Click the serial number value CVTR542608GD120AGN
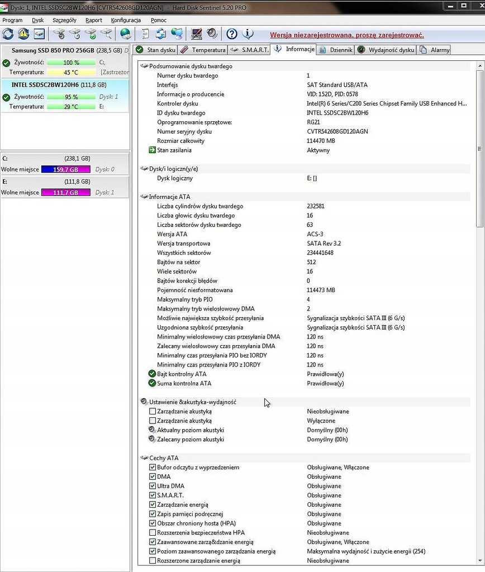The height and width of the screenshot is (572, 485). (337, 131)
